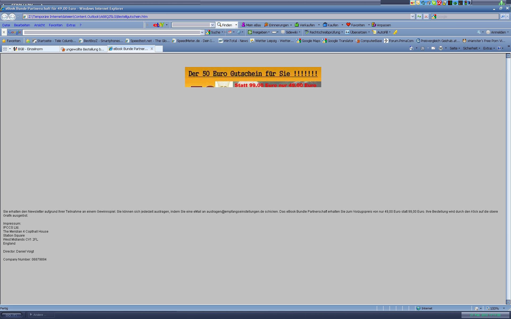Click the Mein eBay toolbar button
This screenshot has height=319, width=511.
point(251,25)
